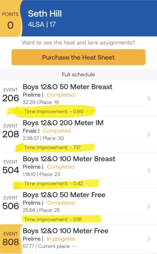Open chevron for Event 808 100 Meter Free
The width and height of the screenshot is (157, 254).
click(x=149, y=239)
